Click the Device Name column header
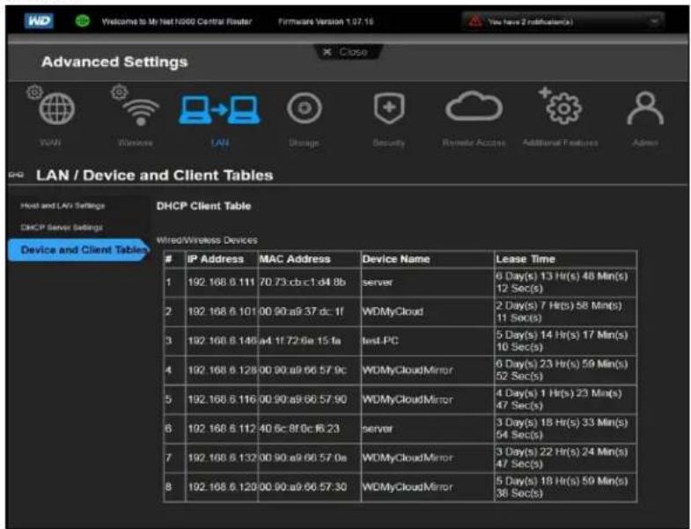Image resolution: width=691 pixels, height=529 pixels. [x=396, y=259]
